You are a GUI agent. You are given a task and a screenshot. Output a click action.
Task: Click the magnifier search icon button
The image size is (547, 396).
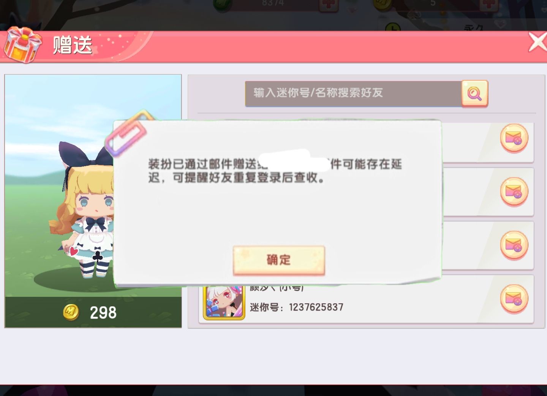tap(475, 93)
